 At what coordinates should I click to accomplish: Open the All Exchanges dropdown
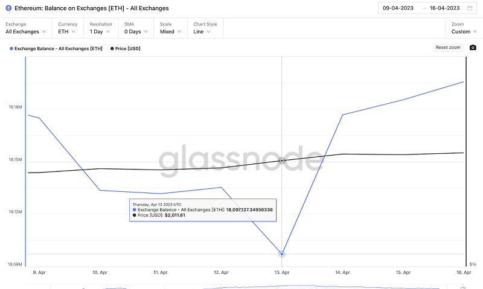[25, 31]
